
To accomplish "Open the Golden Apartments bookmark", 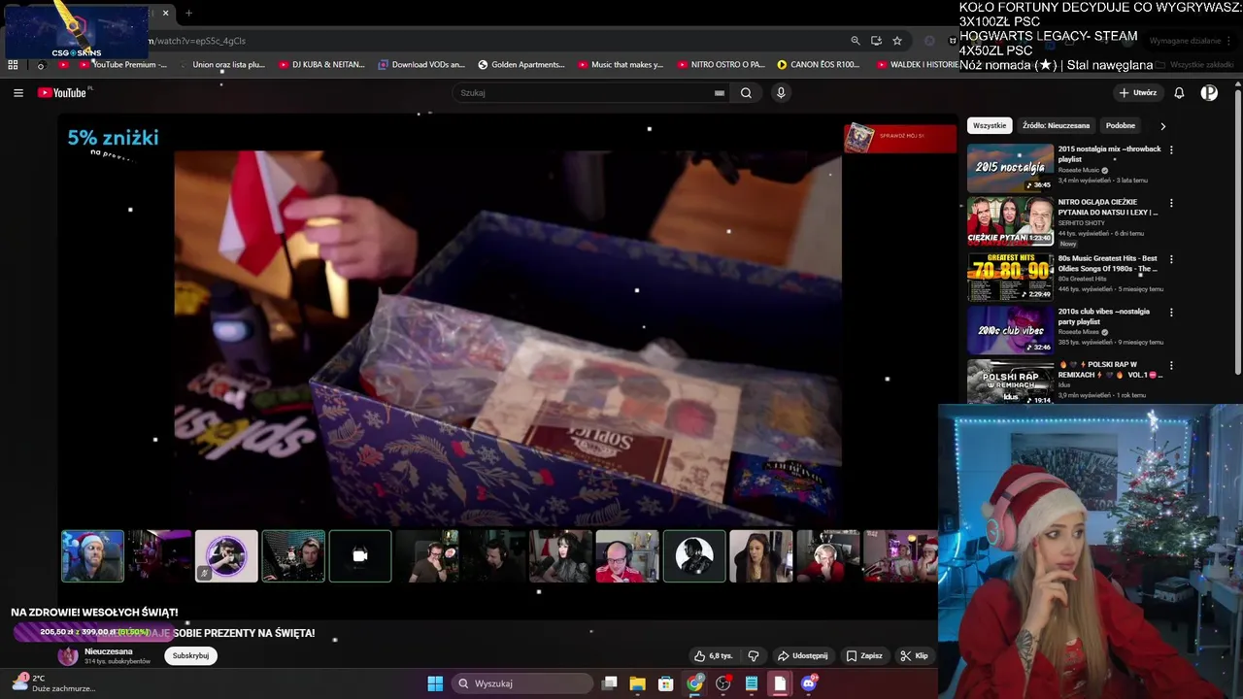I will pyautogui.click(x=521, y=65).
